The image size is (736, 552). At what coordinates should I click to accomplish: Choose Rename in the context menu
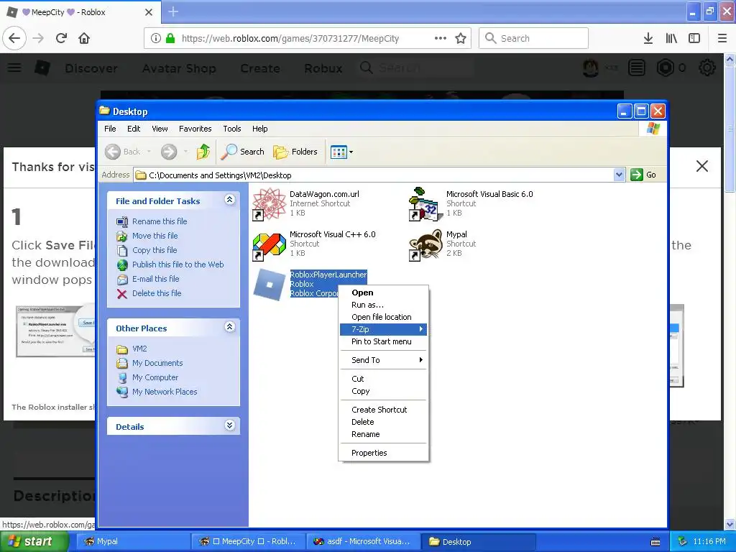383,434
